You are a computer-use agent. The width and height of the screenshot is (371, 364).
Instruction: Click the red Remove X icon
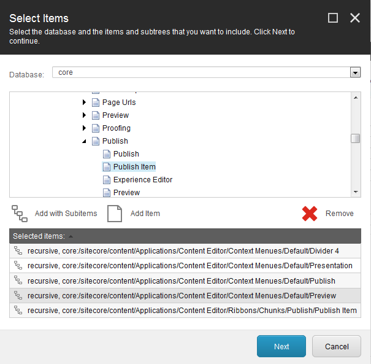(x=310, y=214)
